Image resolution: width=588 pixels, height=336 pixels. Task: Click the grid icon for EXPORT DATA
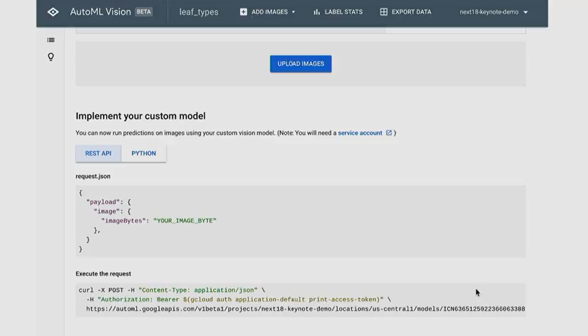coord(384,12)
